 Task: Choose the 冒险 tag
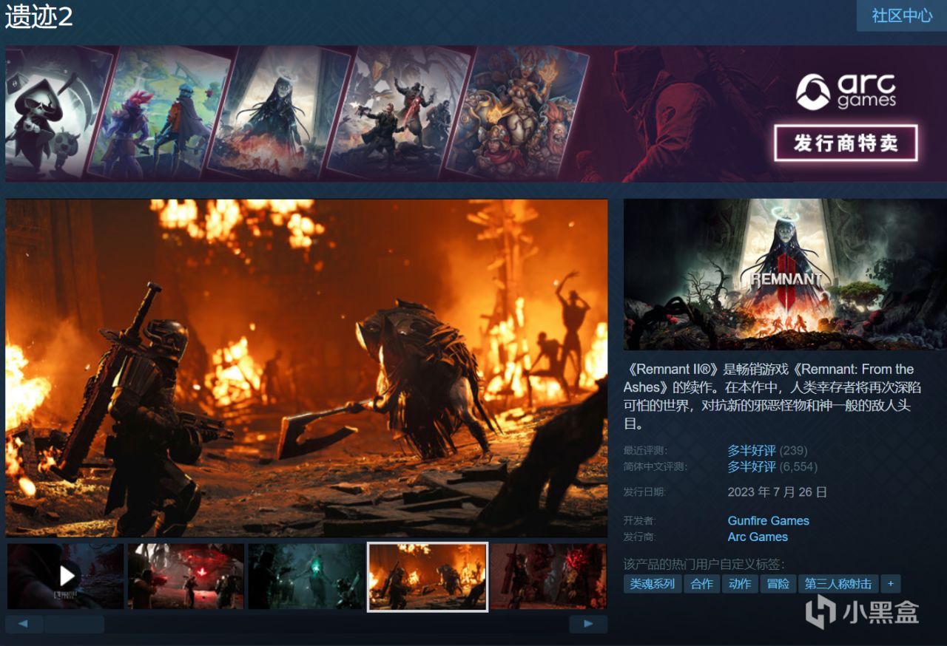coord(778,584)
